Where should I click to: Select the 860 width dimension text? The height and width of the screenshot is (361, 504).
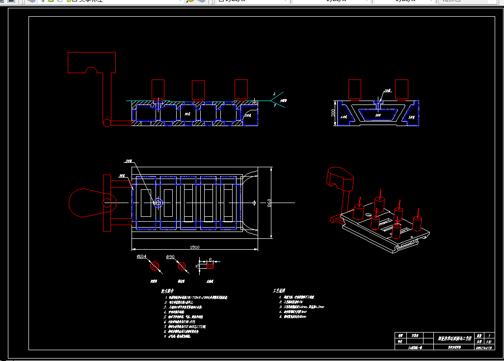click(269, 203)
